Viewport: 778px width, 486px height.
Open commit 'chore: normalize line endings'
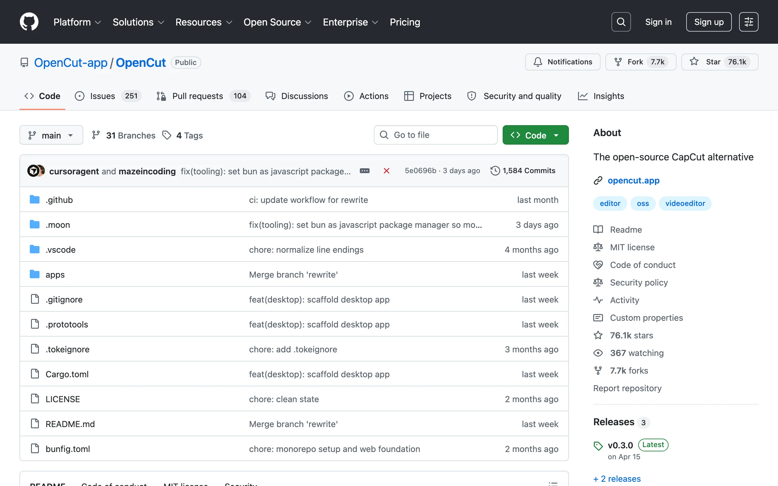[306, 249]
